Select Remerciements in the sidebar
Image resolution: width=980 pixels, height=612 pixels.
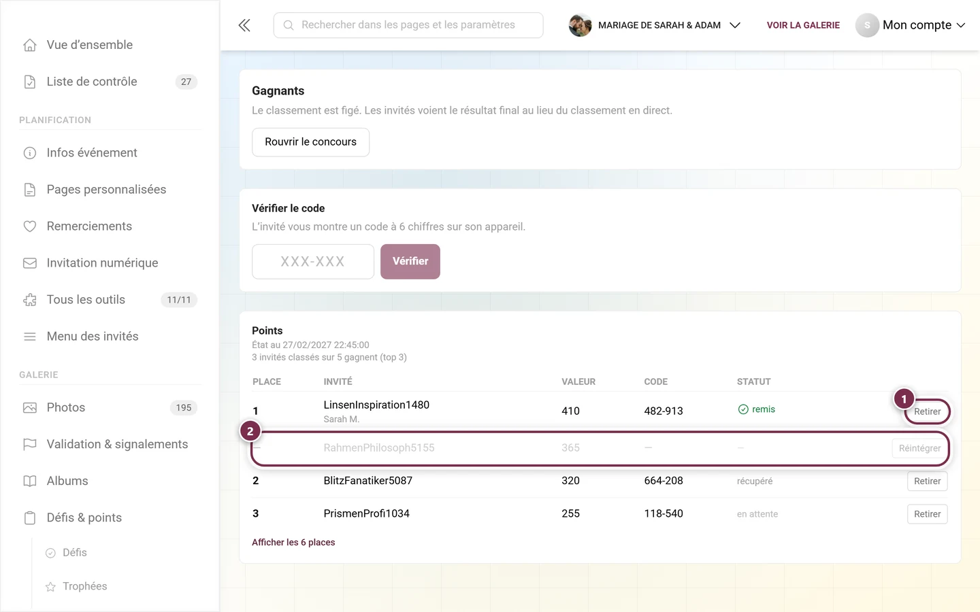(x=89, y=226)
